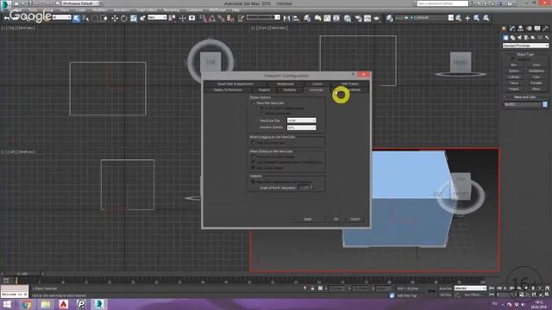The image size is (552, 310).
Task: Open the Motion tab in Command Panel
Action: (529, 28)
